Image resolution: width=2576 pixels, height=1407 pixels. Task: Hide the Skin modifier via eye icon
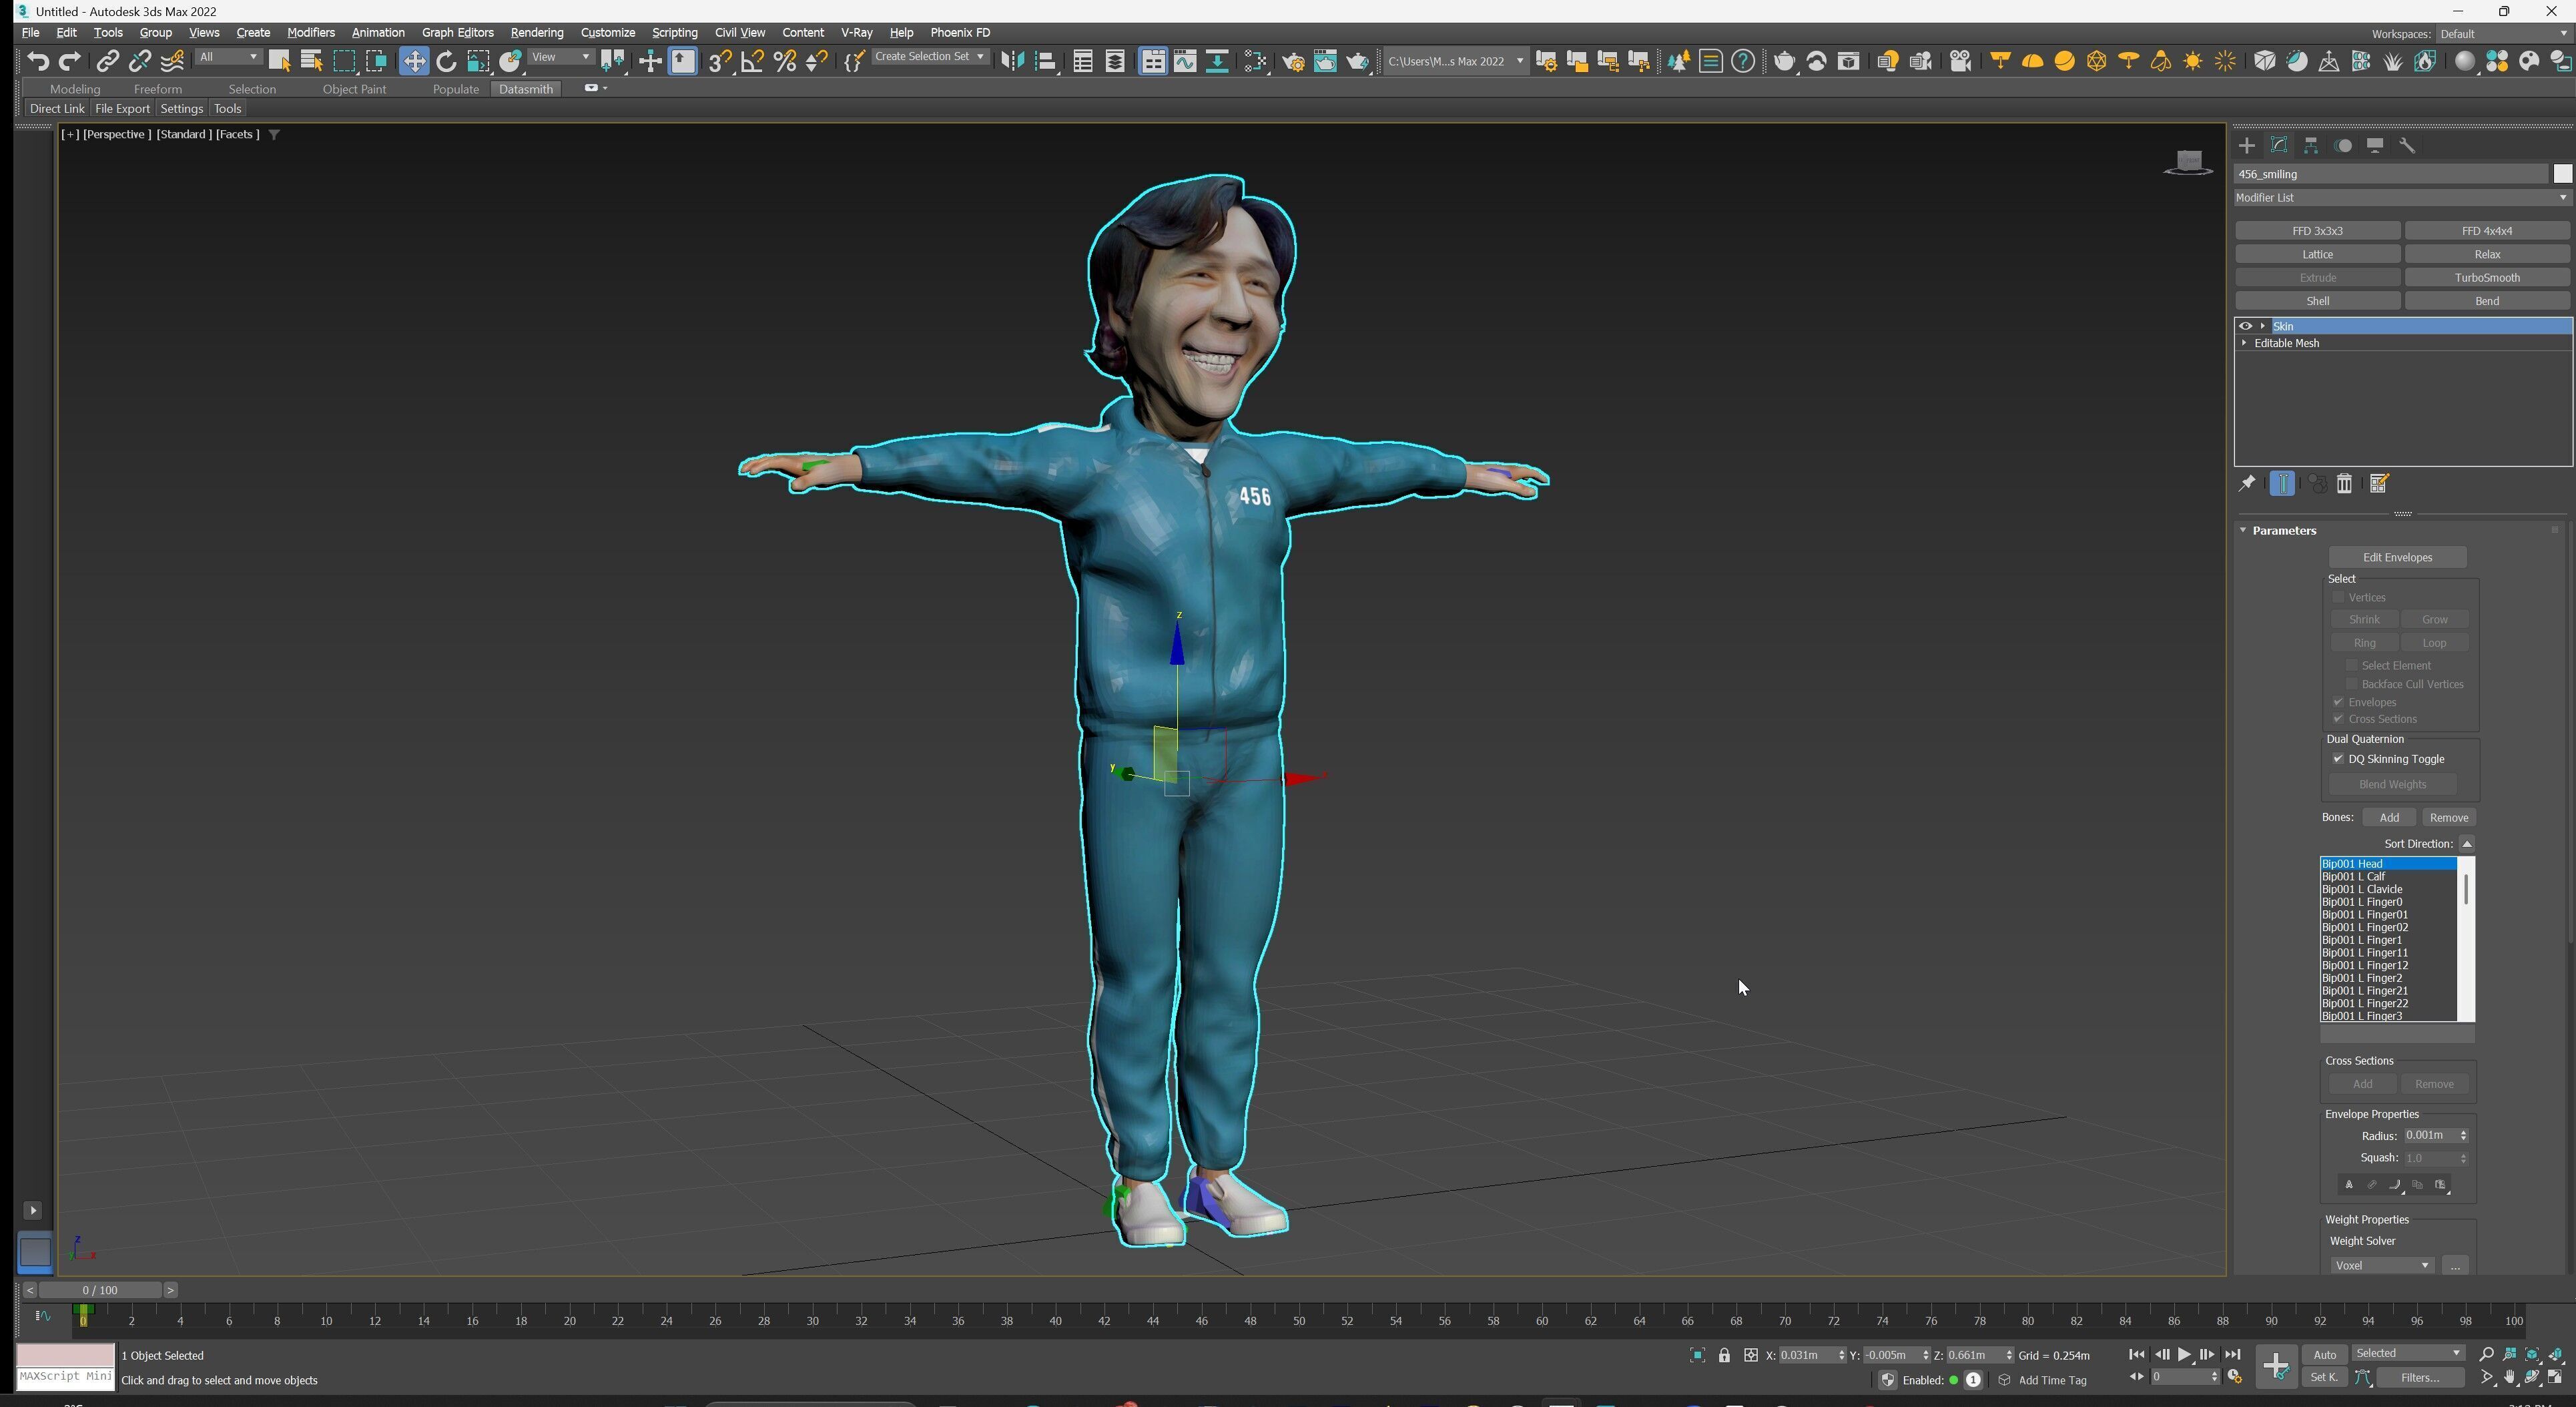click(2245, 326)
